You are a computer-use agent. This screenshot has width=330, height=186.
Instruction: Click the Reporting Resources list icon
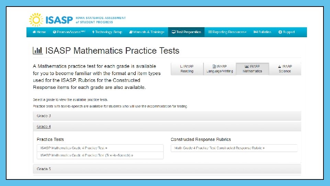click(210, 32)
